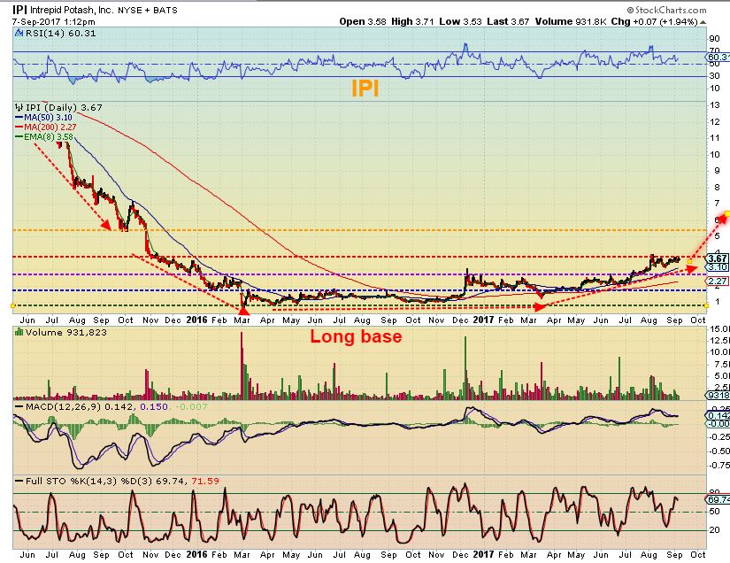Click the red 71.59 %D value
The image size is (730, 563).
point(205,481)
